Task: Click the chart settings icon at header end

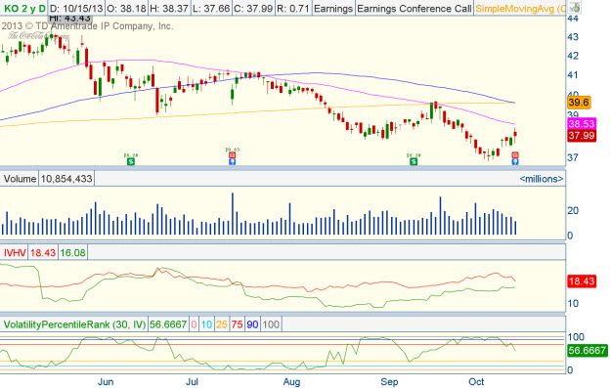Action: point(574,8)
